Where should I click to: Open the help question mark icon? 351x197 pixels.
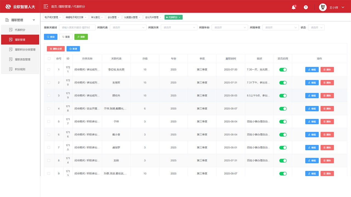click(x=306, y=7)
